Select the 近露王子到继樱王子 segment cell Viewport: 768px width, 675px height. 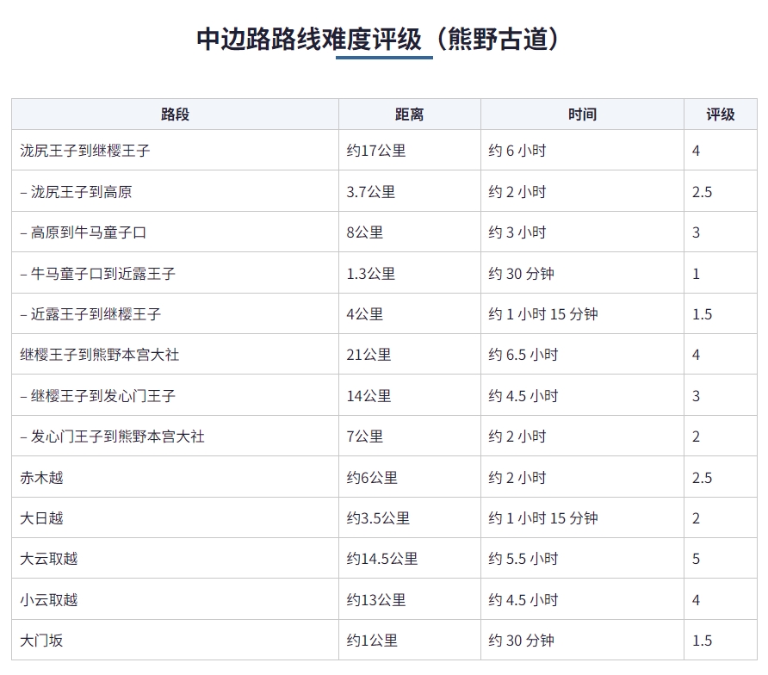click(175, 314)
